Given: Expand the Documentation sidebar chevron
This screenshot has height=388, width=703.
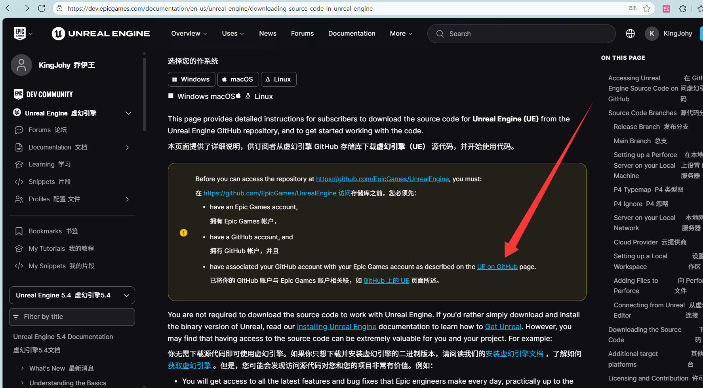Looking at the screenshot, I should click(127, 148).
